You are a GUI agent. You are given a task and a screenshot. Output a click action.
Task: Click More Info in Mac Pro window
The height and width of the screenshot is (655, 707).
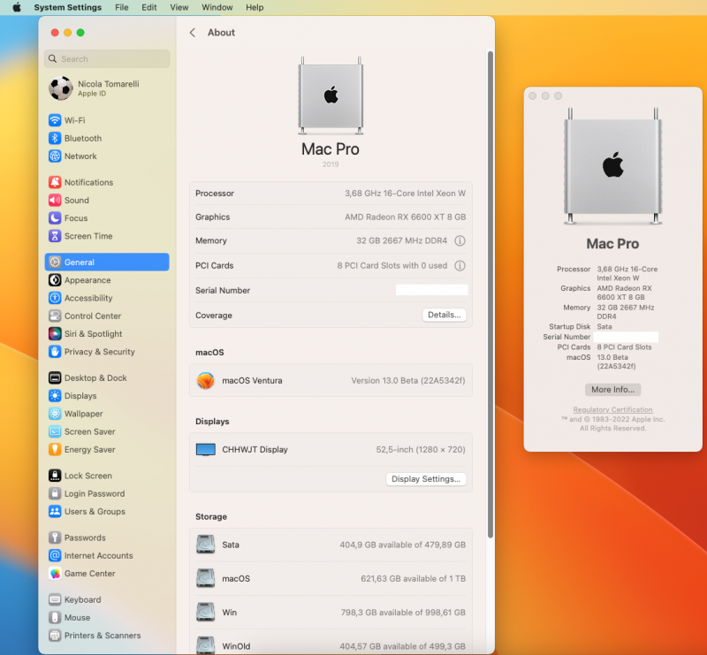coord(612,390)
